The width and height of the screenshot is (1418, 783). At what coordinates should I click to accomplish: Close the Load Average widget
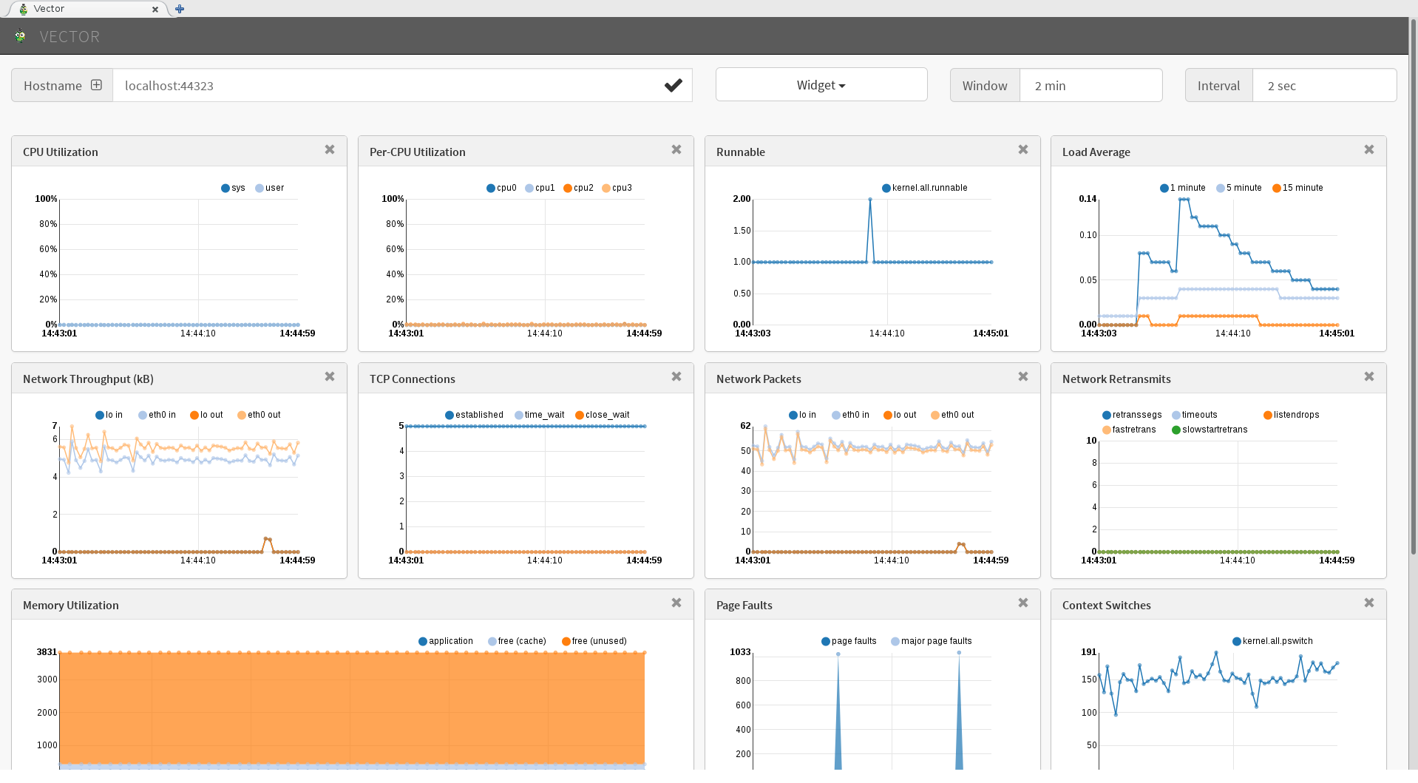(x=1368, y=150)
